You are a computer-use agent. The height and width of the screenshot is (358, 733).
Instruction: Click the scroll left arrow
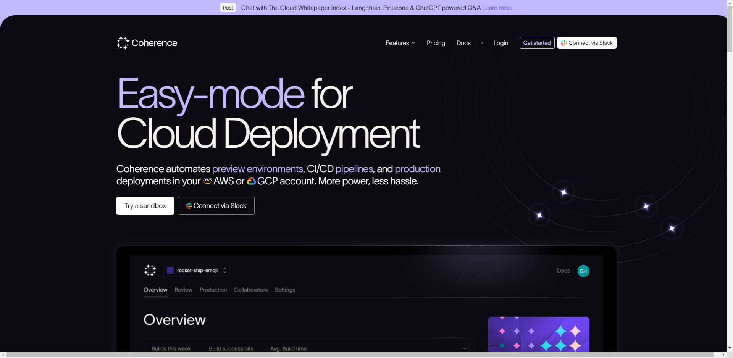pyautogui.click(x=3, y=355)
